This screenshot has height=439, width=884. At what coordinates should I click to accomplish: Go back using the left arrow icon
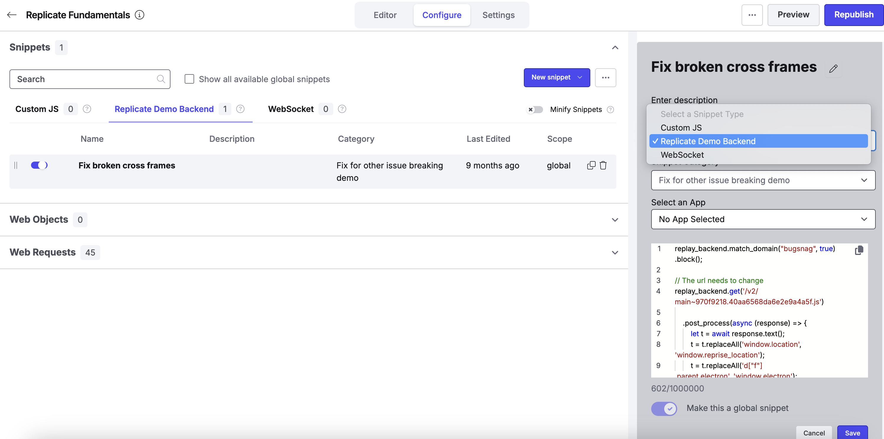coord(12,15)
